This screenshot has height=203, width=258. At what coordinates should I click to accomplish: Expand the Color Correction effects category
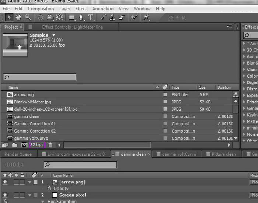[x=244, y=76]
